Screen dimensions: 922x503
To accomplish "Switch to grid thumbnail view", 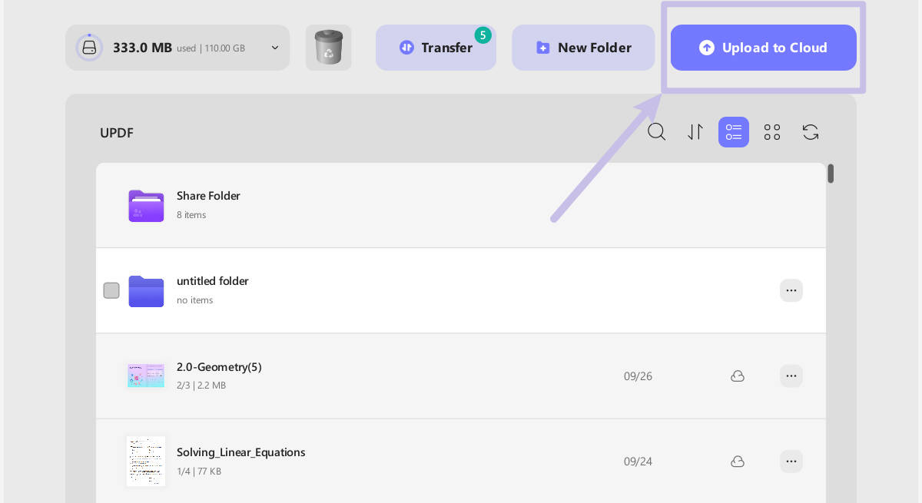I will click(x=772, y=132).
